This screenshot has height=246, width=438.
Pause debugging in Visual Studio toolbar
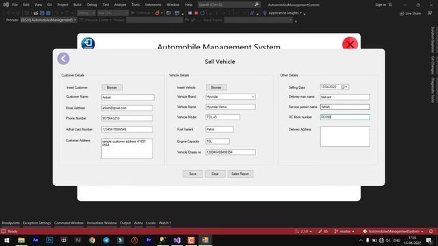coord(190,13)
